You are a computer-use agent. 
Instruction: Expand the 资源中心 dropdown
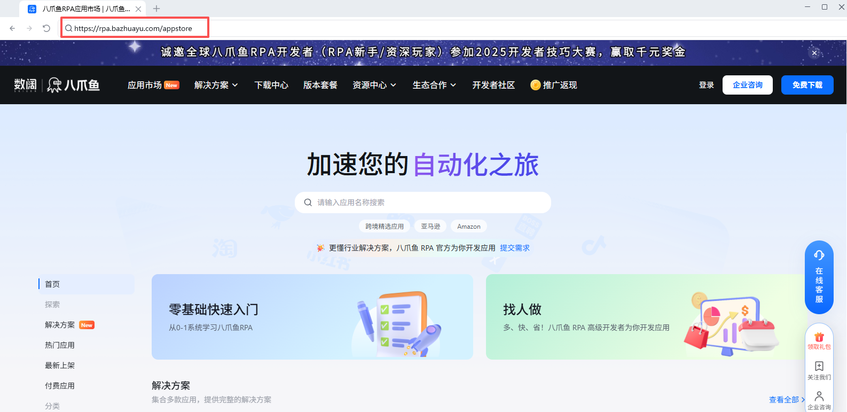point(374,85)
